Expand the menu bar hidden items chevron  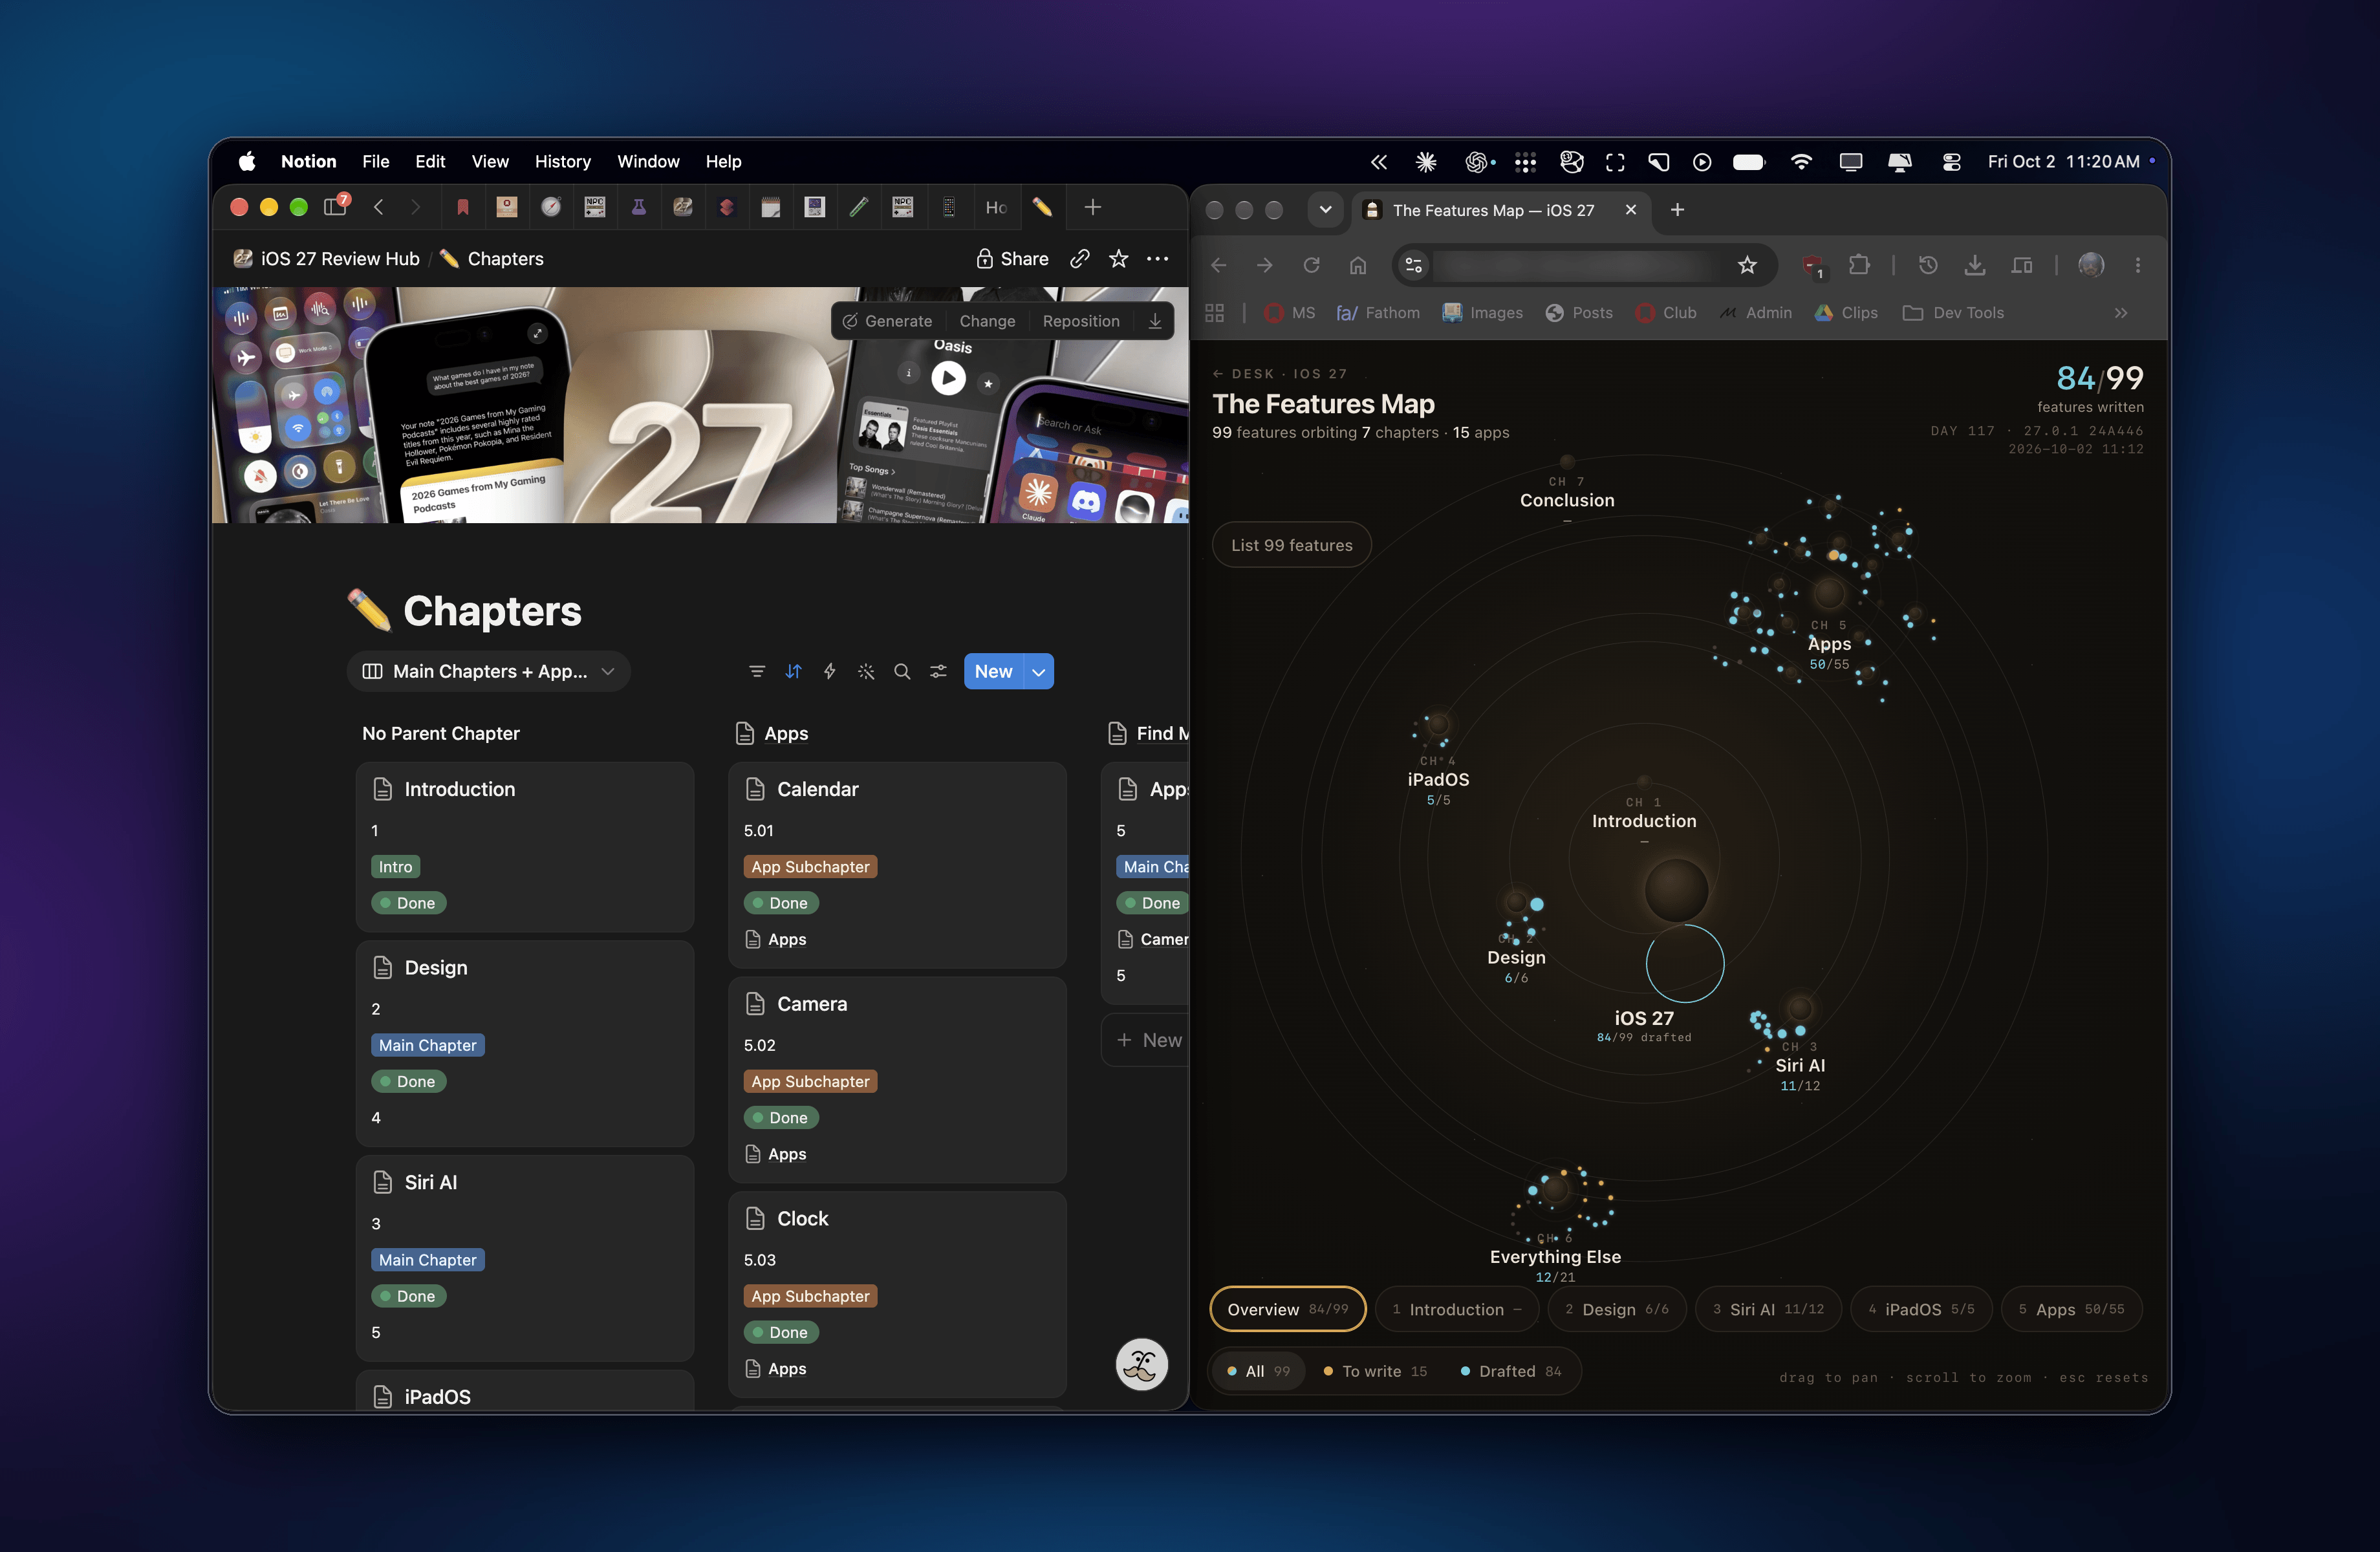[1379, 162]
